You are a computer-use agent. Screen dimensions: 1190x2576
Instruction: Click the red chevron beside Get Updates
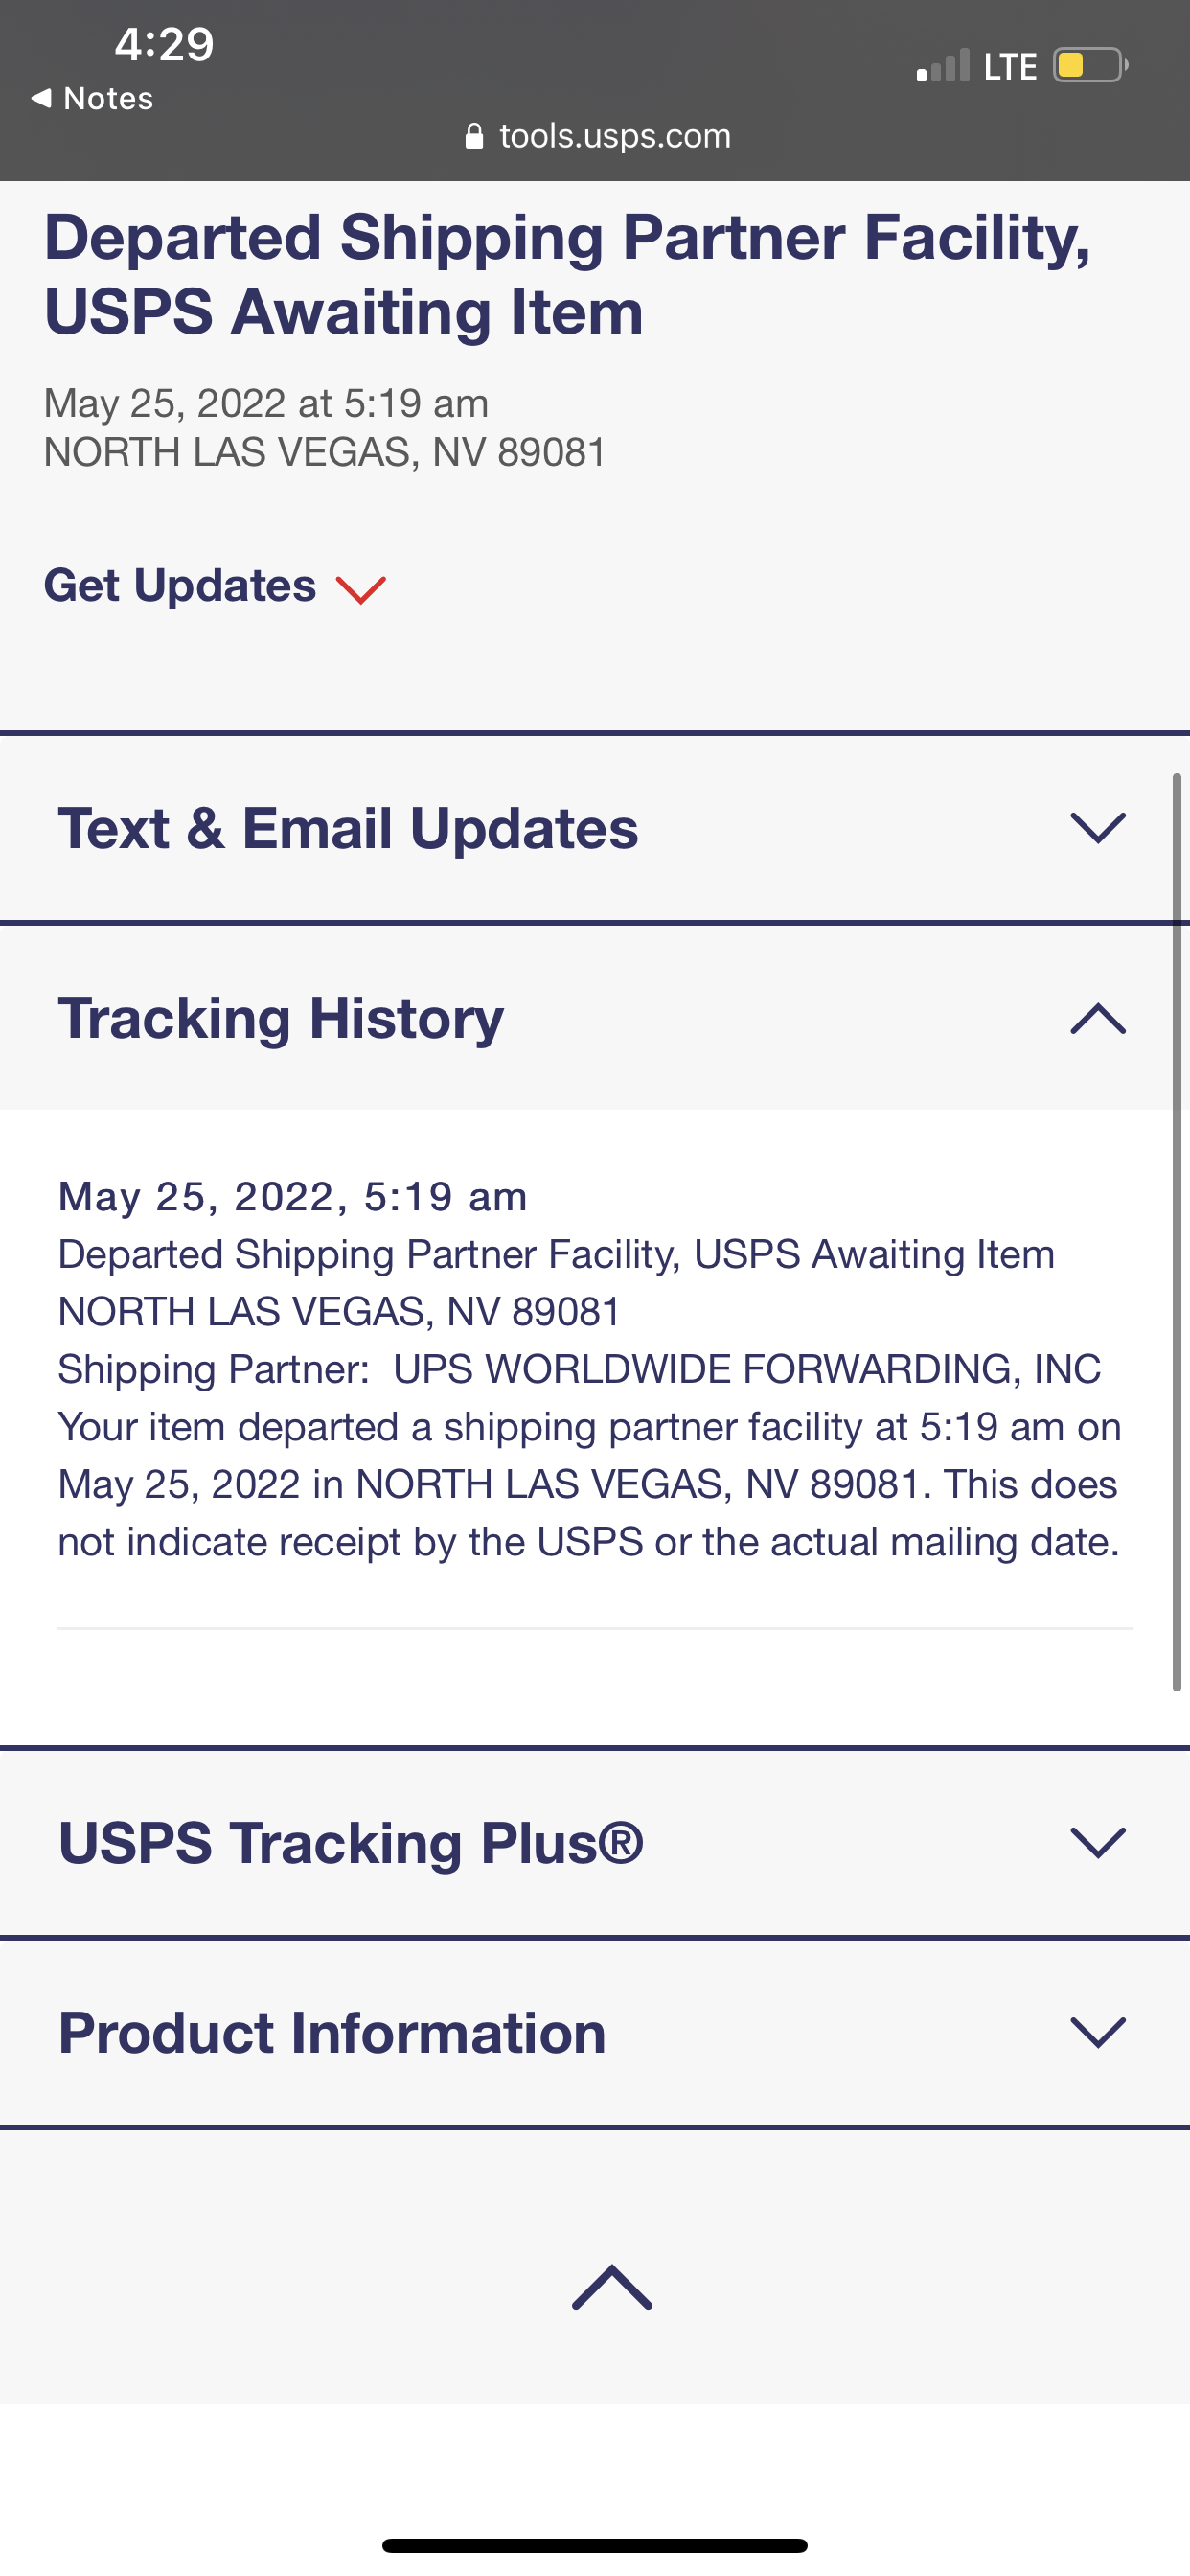tap(361, 589)
